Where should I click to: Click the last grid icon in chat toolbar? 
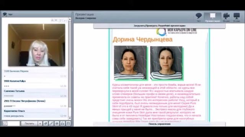(68, 123)
